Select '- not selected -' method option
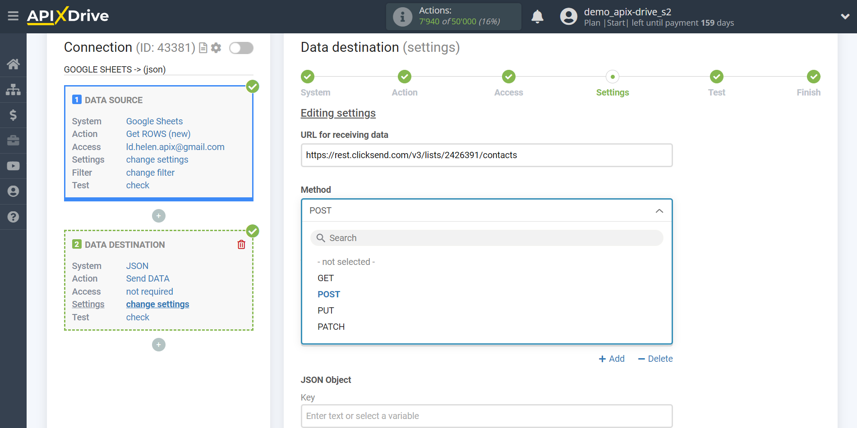This screenshot has width=857, height=428. click(346, 262)
